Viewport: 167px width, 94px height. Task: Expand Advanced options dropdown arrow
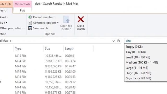58,23
